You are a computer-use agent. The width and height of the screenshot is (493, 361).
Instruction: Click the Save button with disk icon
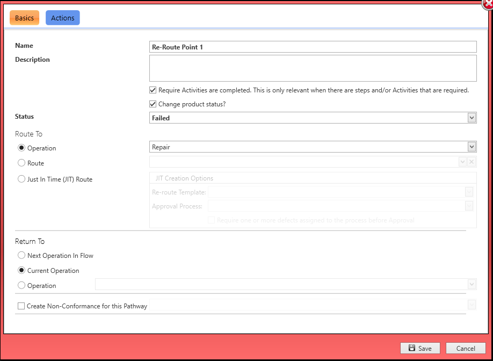click(419, 348)
